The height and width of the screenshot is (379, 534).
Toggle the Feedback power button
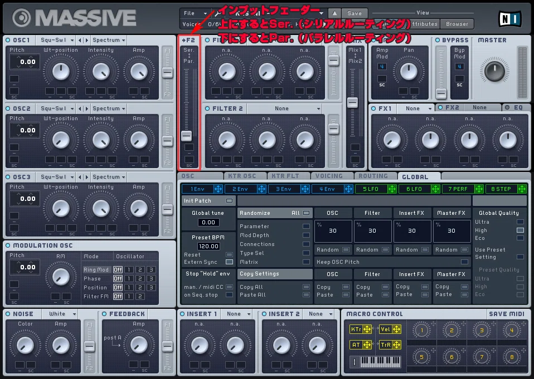[x=104, y=314]
